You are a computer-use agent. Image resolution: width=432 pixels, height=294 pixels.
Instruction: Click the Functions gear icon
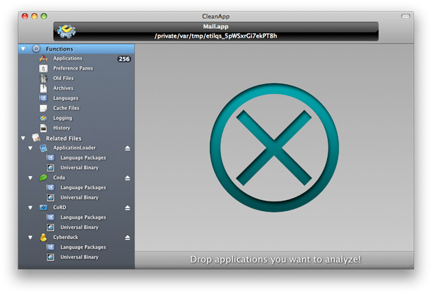[x=36, y=49]
